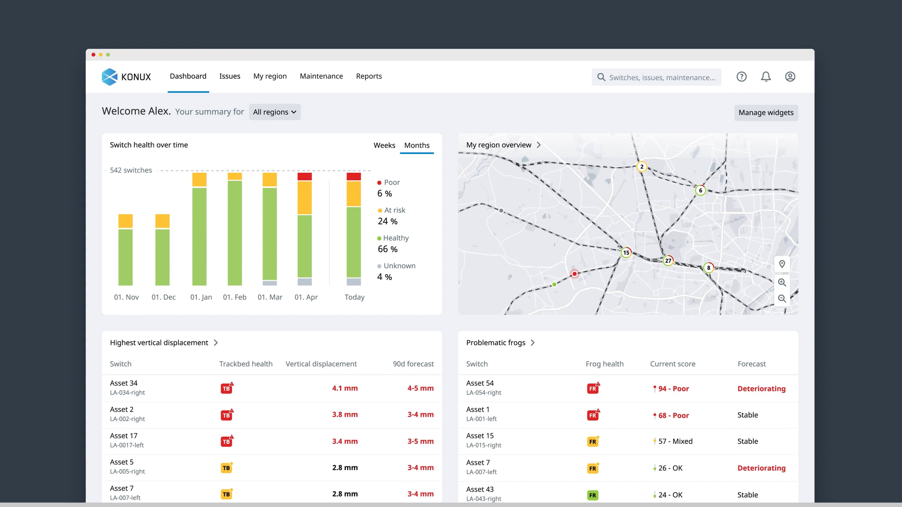Open notifications bell icon
The height and width of the screenshot is (507, 902).
point(766,77)
